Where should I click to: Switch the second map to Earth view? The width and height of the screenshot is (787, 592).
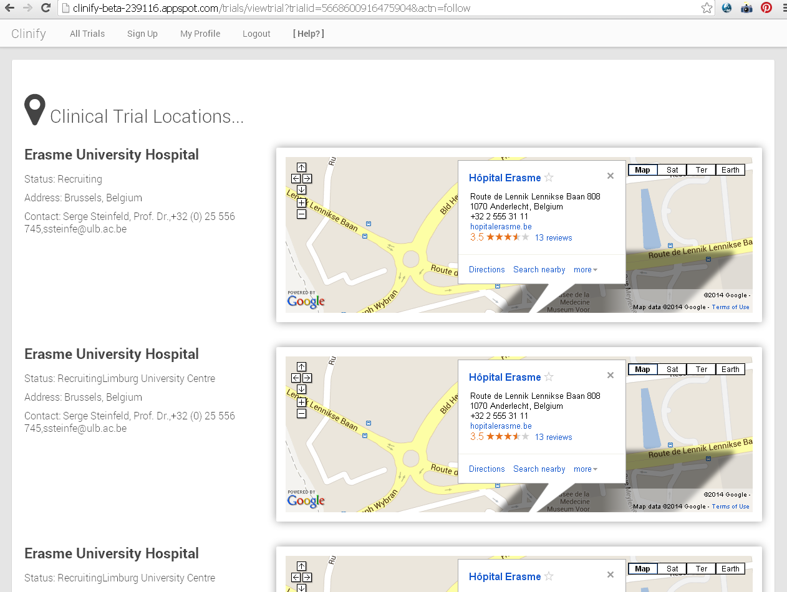pyautogui.click(x=730, y=369)
